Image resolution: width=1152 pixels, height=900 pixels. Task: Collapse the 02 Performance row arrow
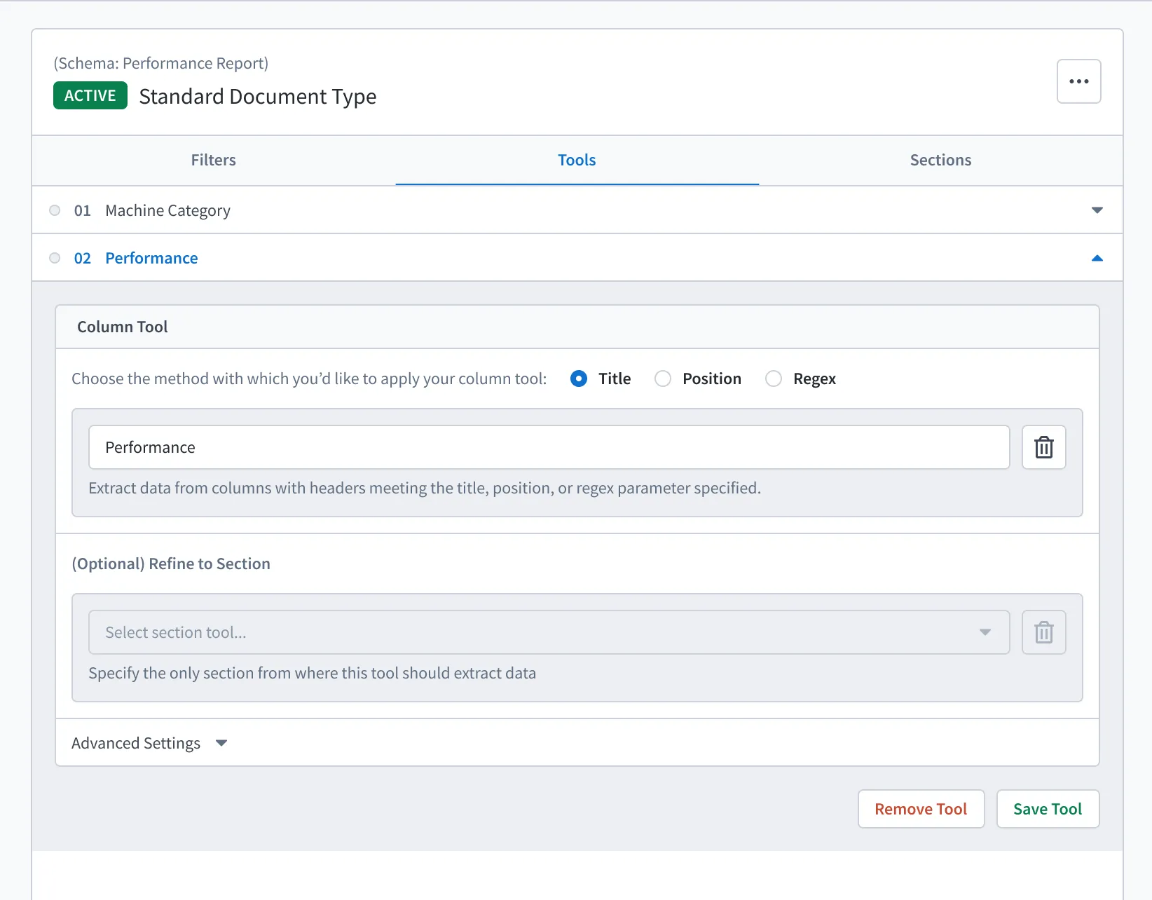(1097, 258)
